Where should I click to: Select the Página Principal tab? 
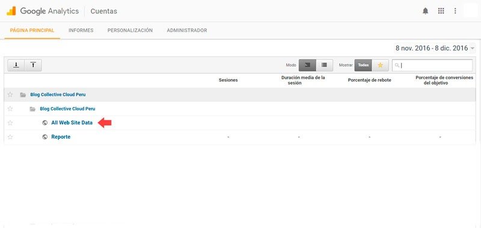click(x=32, y=30)
